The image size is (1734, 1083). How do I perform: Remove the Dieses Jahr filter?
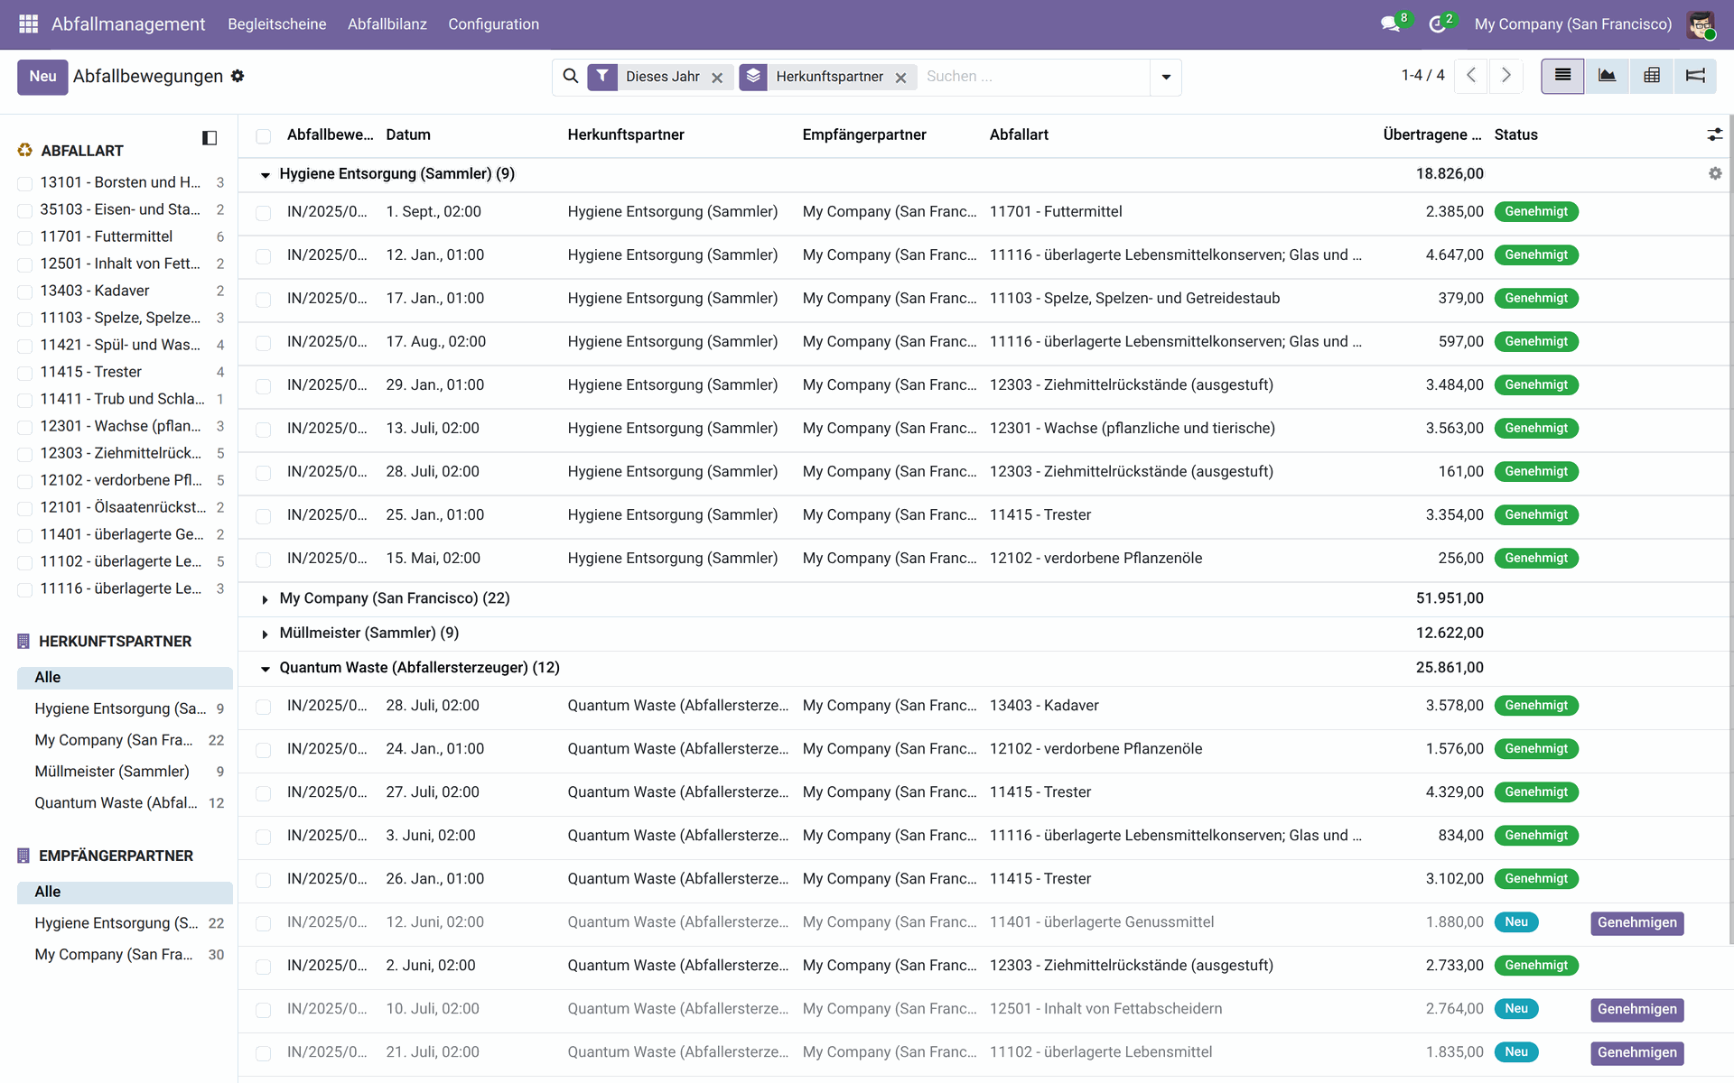pyautogui.click(x=717, y=78)
